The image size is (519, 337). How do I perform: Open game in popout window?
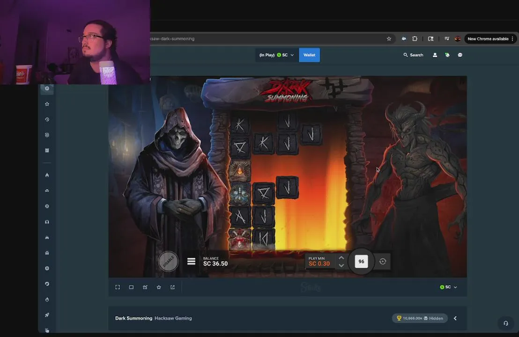point(172,287)
